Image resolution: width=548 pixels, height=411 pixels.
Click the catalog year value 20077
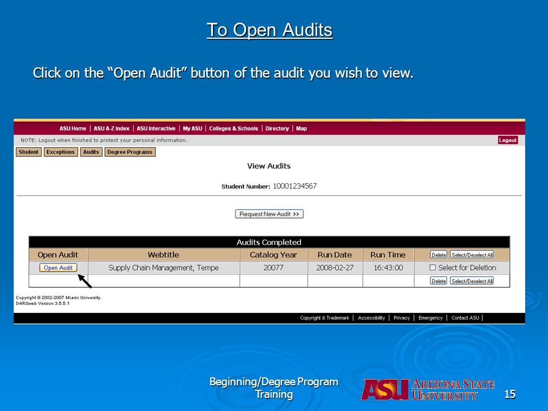(x=273, y=268)
